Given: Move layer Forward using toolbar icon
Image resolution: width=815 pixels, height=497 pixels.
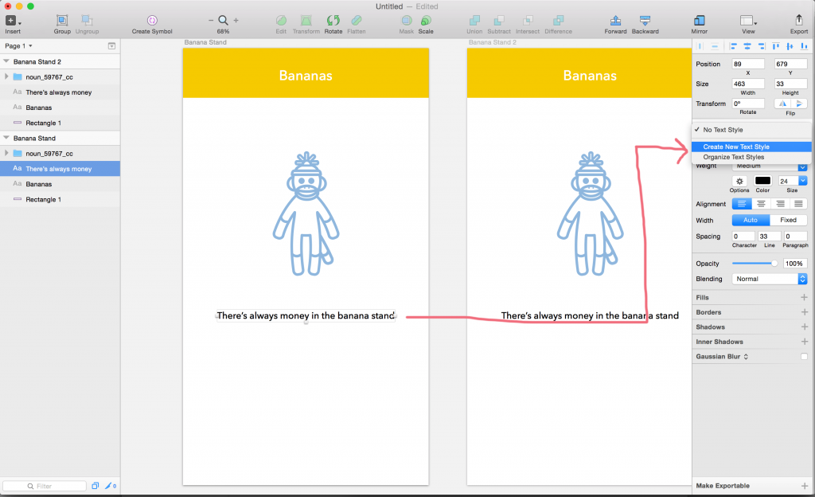Looking at the screenshot, I should 615,21.
